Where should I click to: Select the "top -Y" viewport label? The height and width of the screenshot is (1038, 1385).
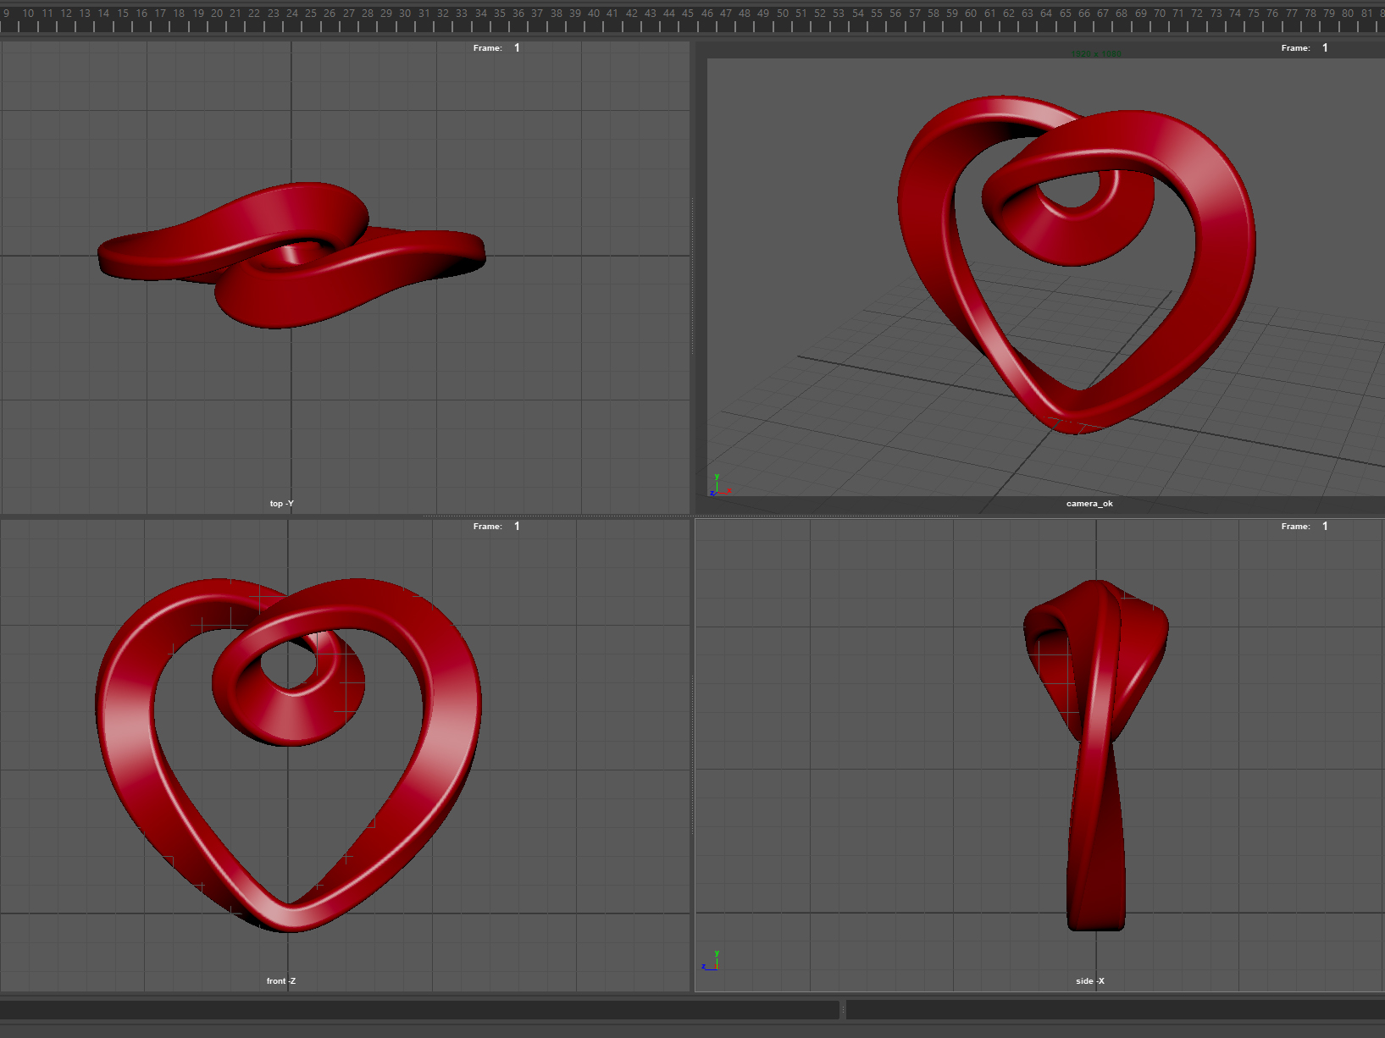coord(282,504)
